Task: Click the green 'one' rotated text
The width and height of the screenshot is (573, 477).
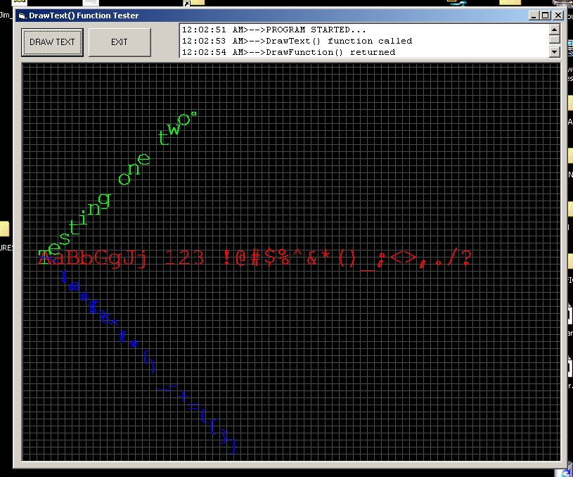Action: click(x=134, y=169)
